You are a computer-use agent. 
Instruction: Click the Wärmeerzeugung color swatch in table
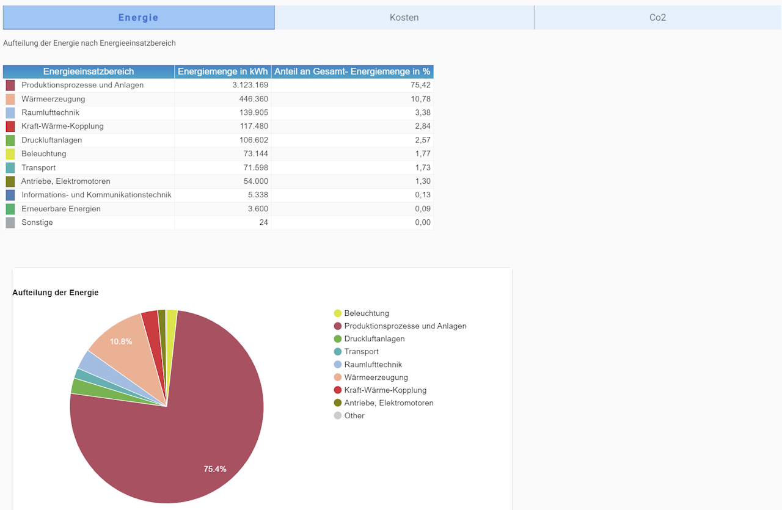click(10, 99)
